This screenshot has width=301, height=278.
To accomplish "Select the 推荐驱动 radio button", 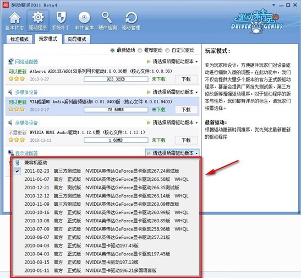I will click(140, 50).
